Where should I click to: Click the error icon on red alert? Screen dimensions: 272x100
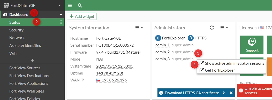(241, 90)
